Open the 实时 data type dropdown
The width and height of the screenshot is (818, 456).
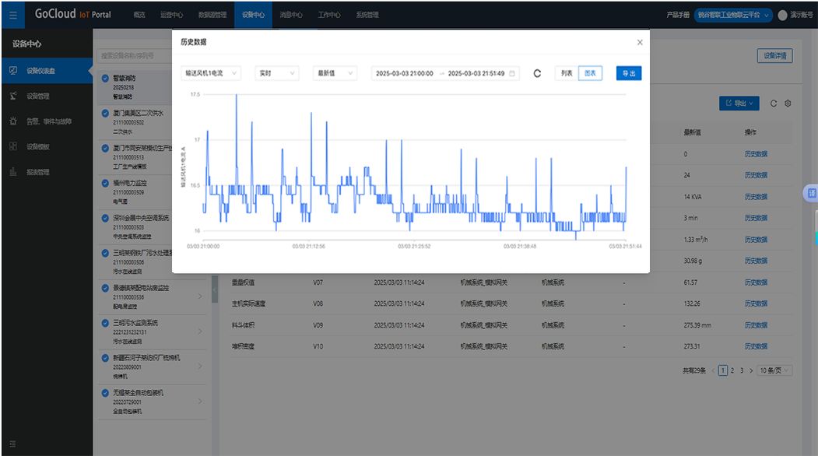[x=276, y=73]
